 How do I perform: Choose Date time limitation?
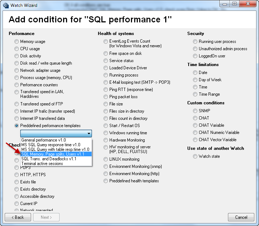point(195,73)
